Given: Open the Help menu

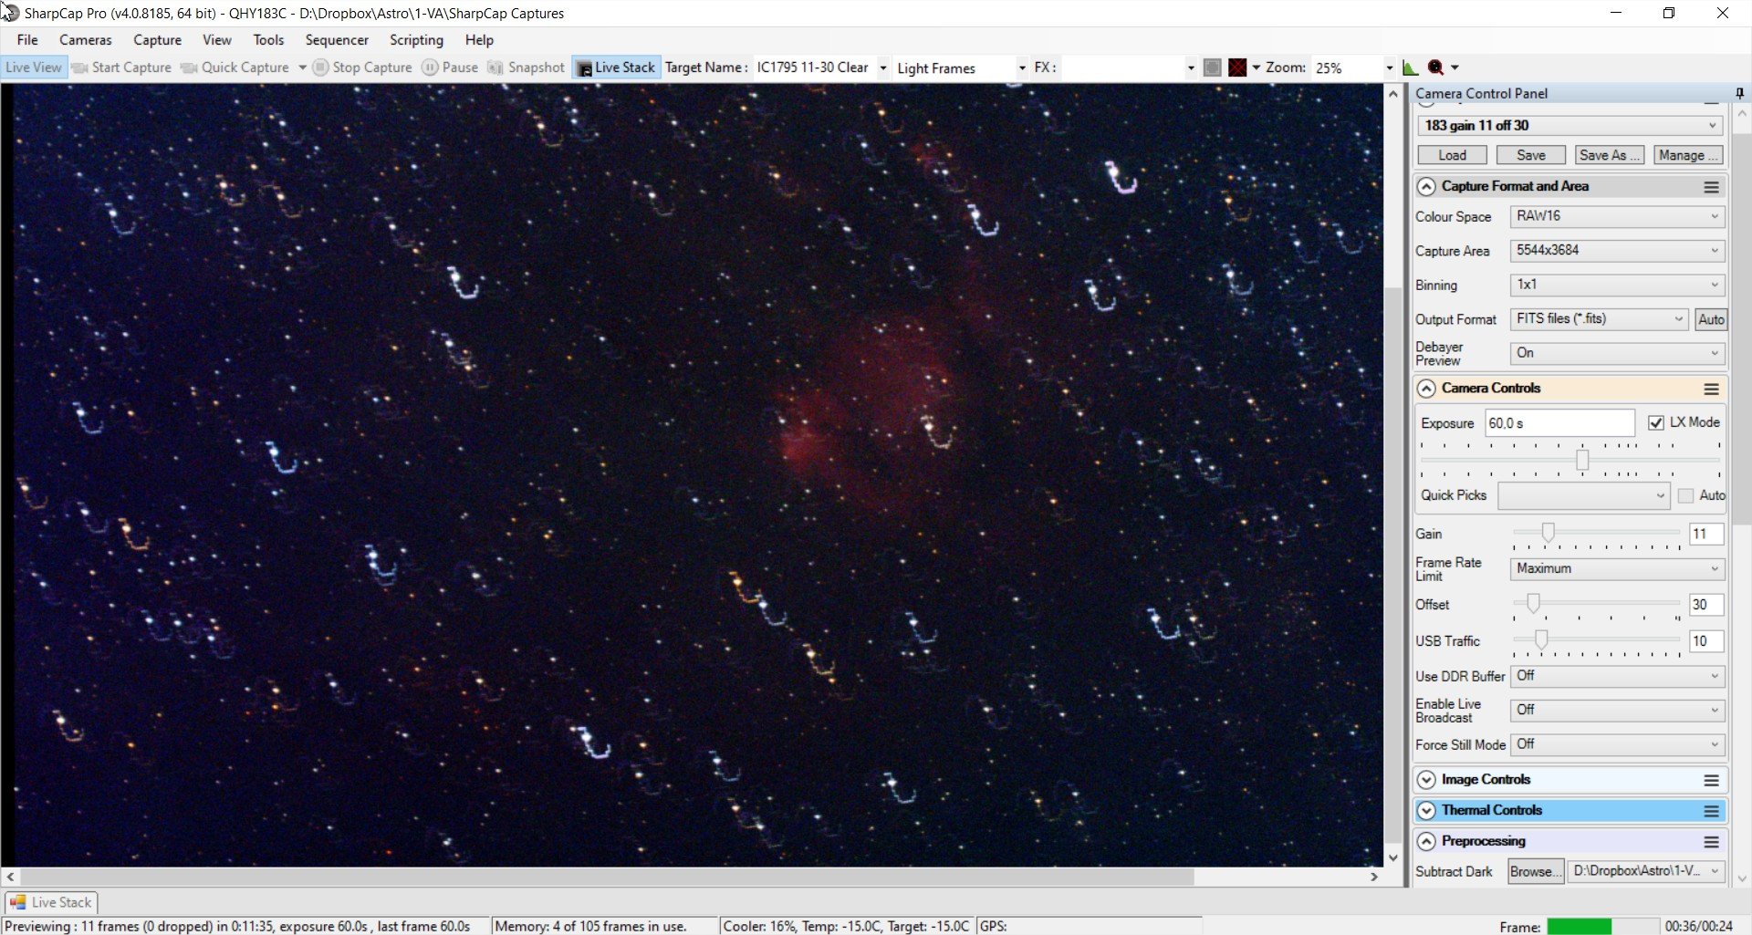Looking at the screenshot, I should click(x=479, y=40).
